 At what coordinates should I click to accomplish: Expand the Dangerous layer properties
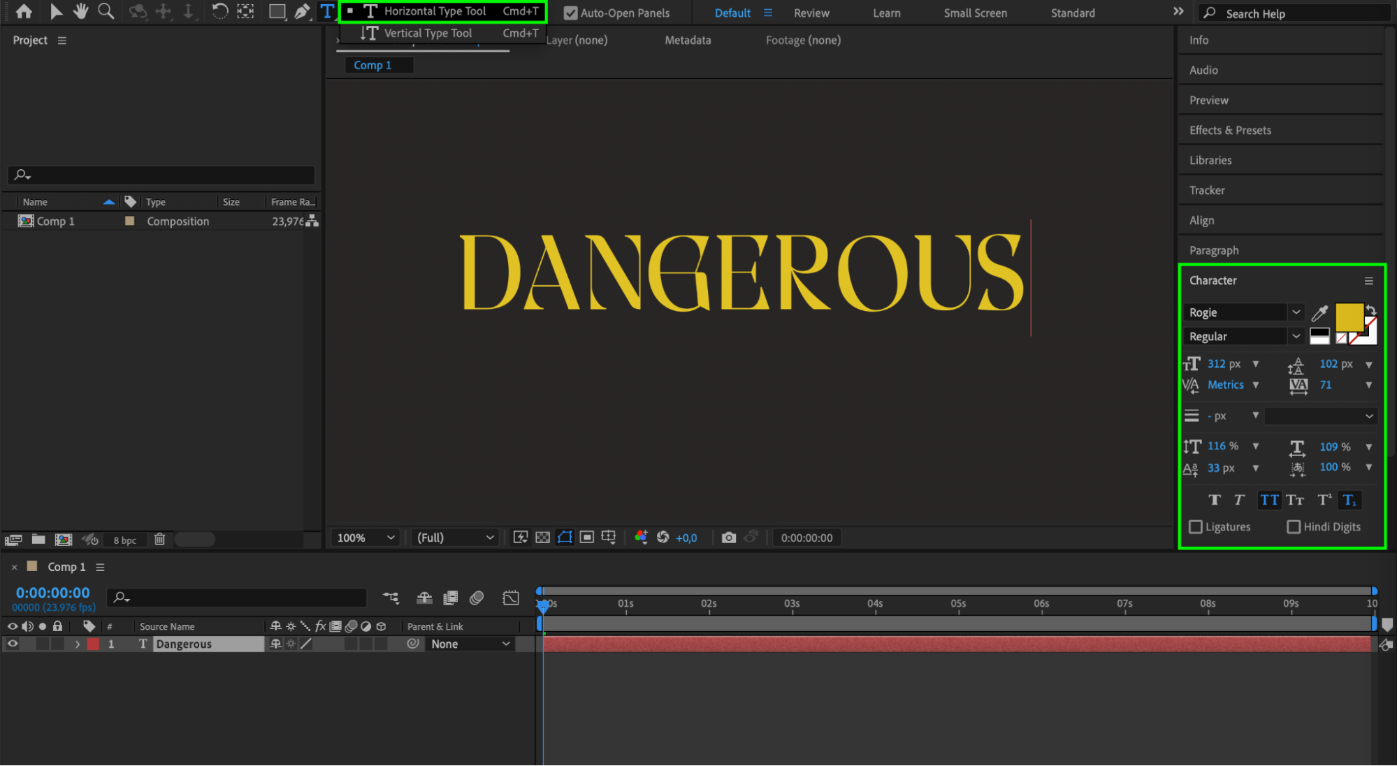pos(78,644)
